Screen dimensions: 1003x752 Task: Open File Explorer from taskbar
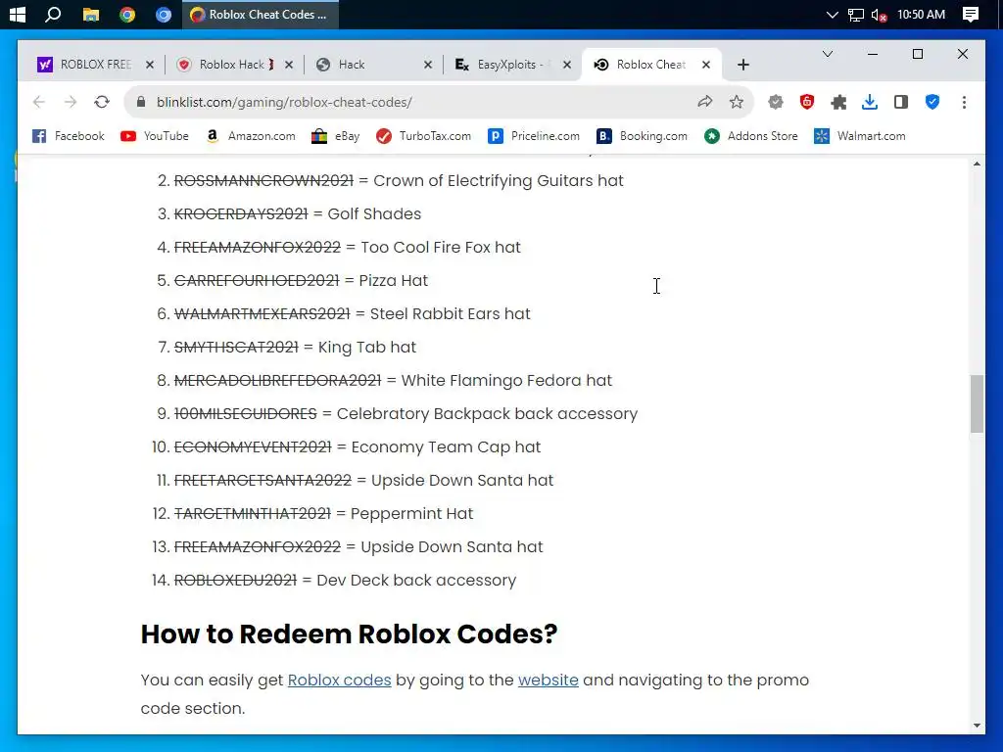coord(91,14)
